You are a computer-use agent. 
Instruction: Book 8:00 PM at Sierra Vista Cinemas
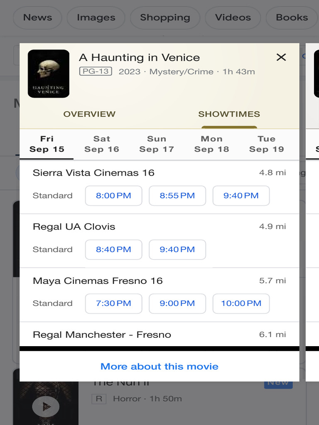click(113, 196)
